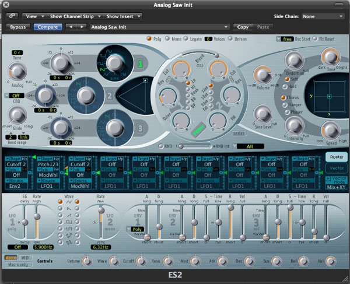Open RND Int All dropdown
The image size is (350, 284).
(249, 146)
